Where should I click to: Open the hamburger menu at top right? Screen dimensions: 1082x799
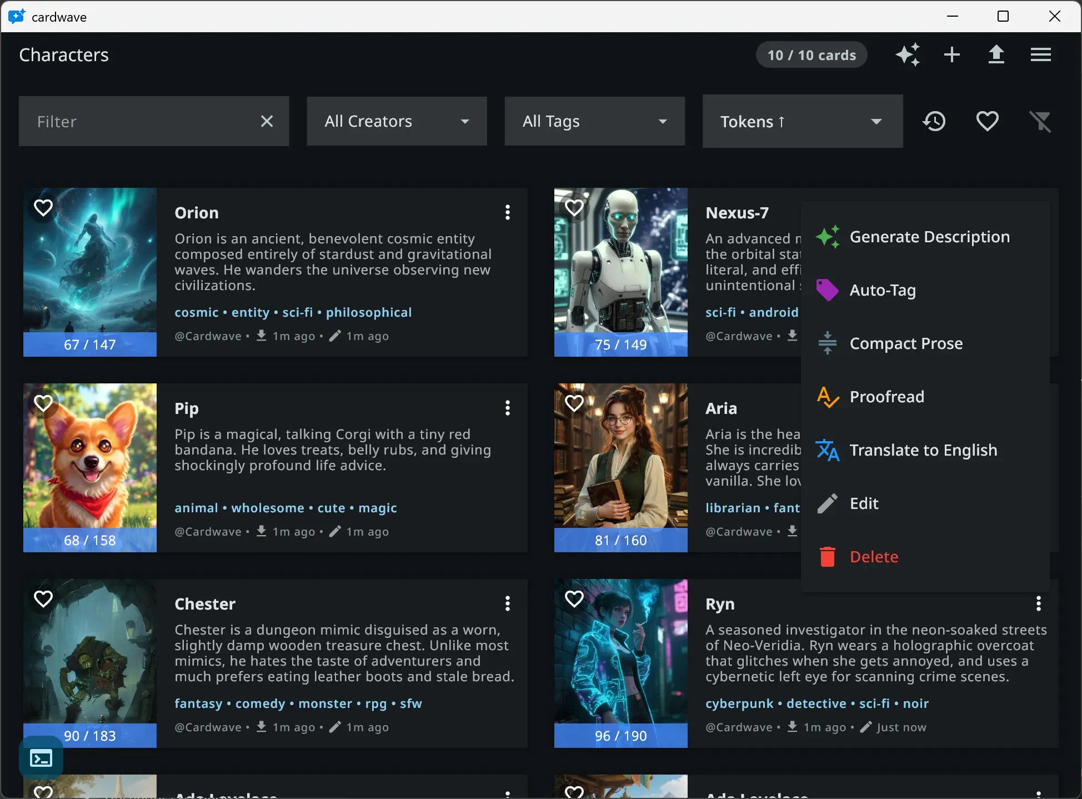click(x=1040, y=54)
